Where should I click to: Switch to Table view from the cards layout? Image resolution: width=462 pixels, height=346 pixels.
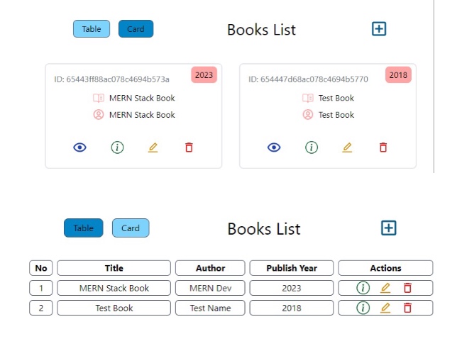click(x=92, y=29)
